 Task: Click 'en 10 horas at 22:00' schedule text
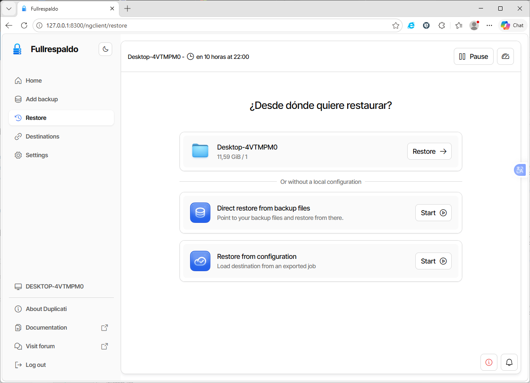(223, 56)
